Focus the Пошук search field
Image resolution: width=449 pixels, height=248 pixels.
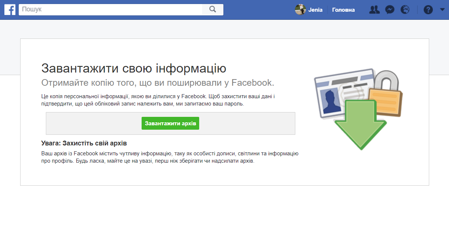click(x=110, y=10)
